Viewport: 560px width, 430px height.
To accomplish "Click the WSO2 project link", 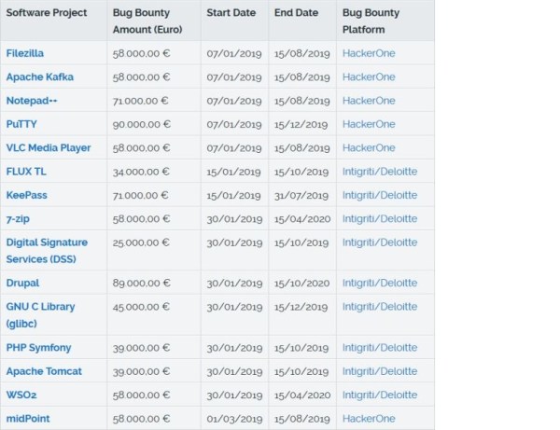I will pyautogui.click(x=22, y=395).
